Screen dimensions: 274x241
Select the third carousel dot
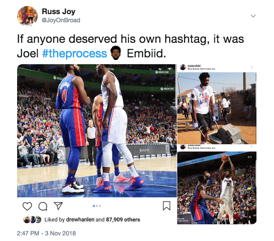(x=100, y=206)
